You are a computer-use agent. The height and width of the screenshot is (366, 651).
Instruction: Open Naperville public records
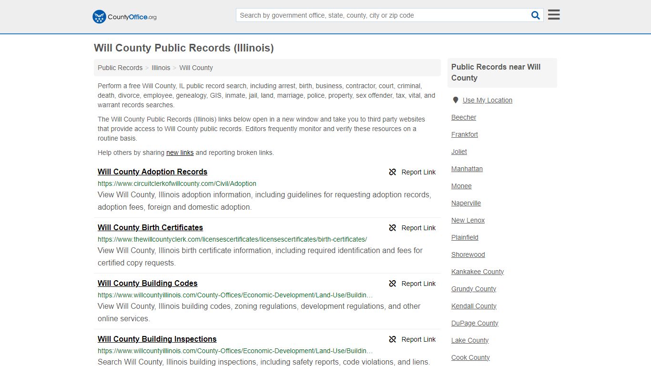[x=466, y=203]
